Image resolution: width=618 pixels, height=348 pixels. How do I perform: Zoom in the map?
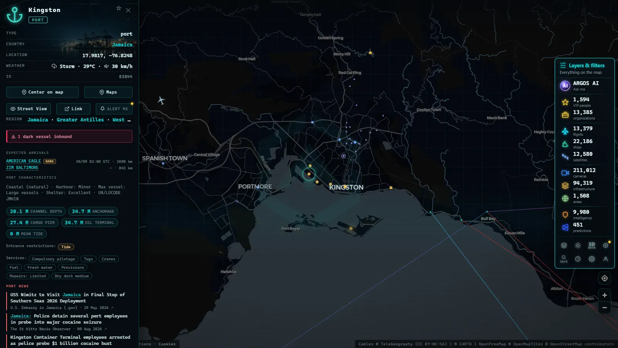[x=604, y=295]
